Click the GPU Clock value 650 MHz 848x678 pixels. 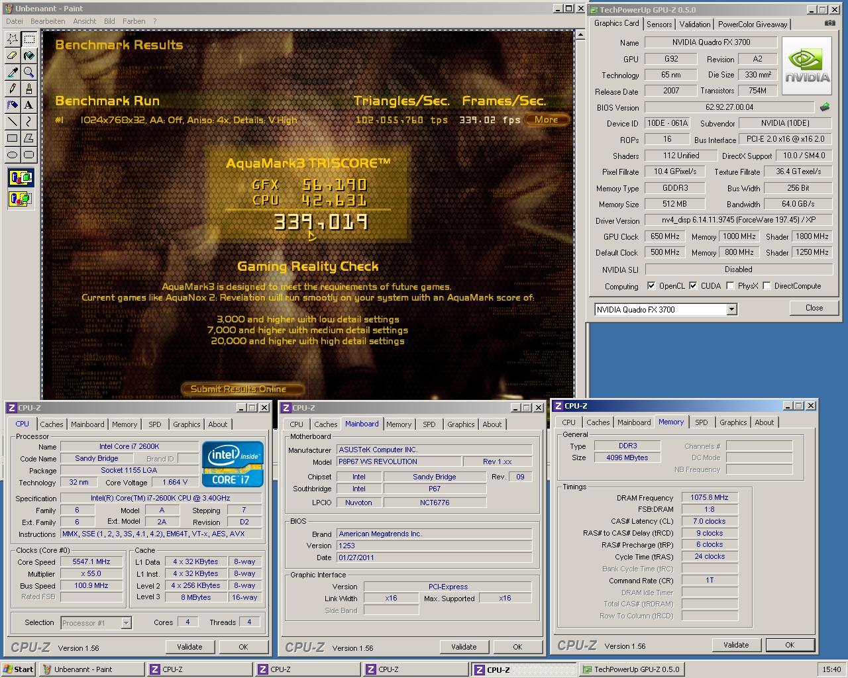pos(665,236)
